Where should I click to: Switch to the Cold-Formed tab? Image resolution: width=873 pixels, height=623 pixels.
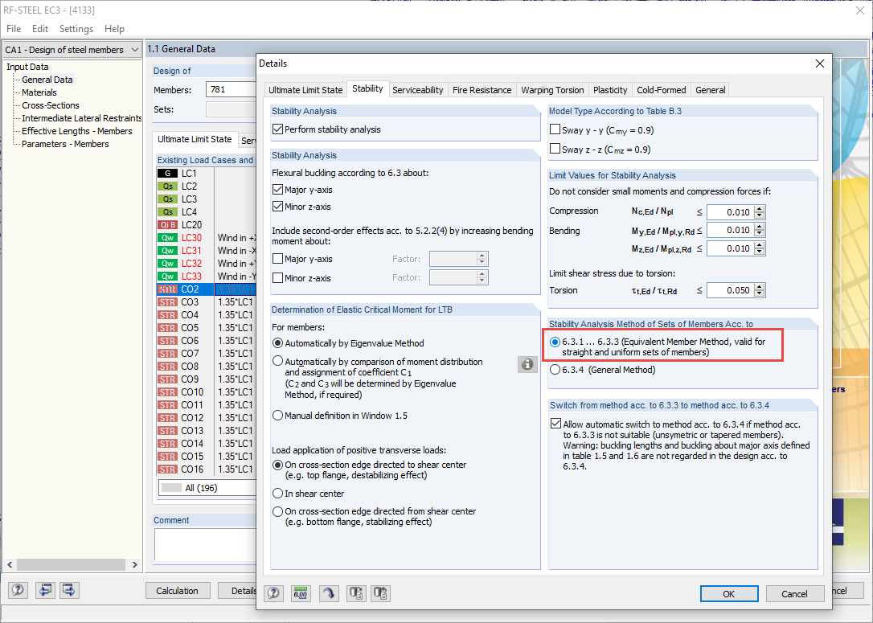click(662, 90)
